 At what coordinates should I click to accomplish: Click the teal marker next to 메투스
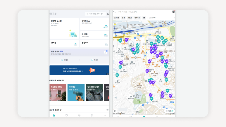[x=167, y=90]
